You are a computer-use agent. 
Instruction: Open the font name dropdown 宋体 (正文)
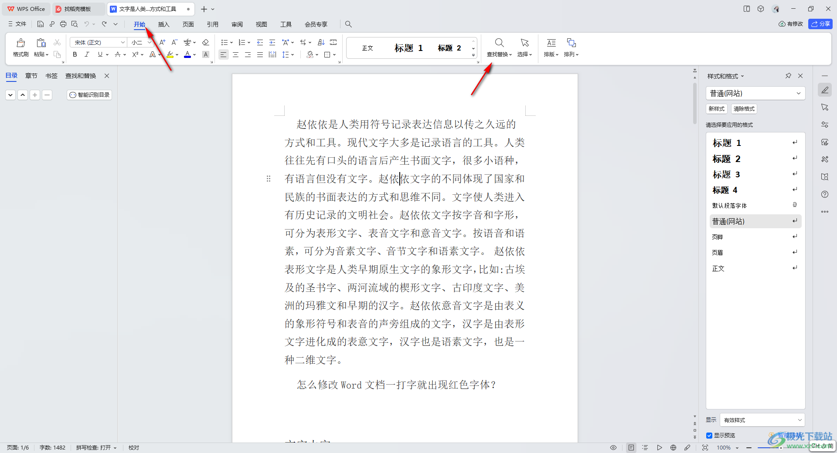123,42
